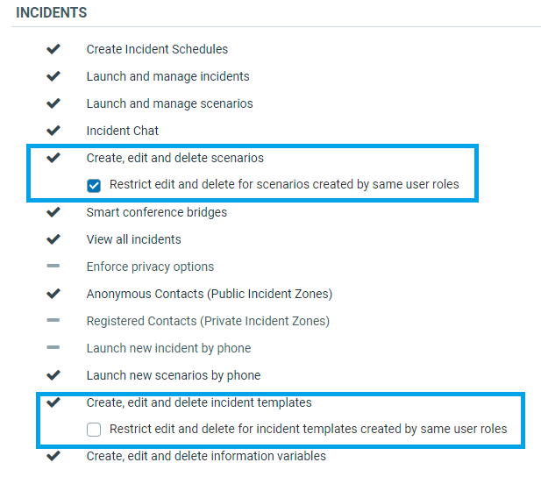541x498 pixels.
Task: Uncheck Restrict edit and delete for scenarios checkbox
Action: (x=94, y=185)
